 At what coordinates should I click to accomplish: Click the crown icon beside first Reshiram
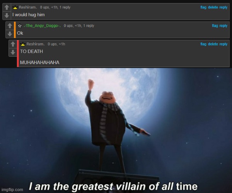click(15, 7)
